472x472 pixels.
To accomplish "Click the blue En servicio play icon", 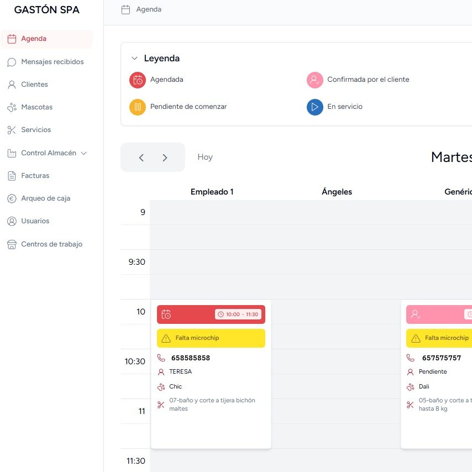I will [x=315, y=107].
